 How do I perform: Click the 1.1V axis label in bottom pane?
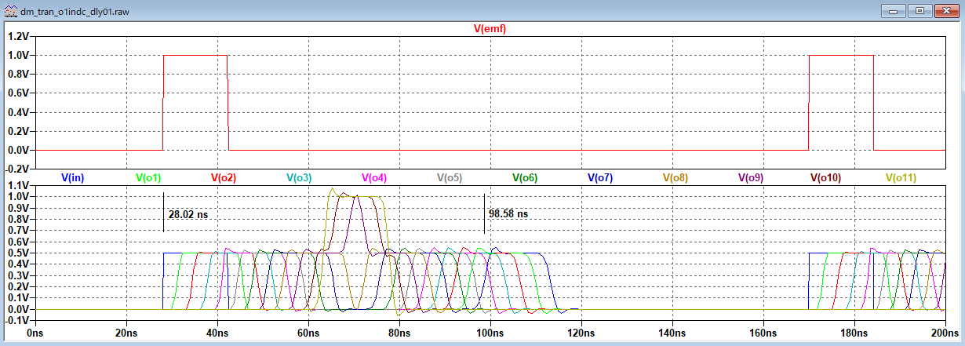coord(18,186)
